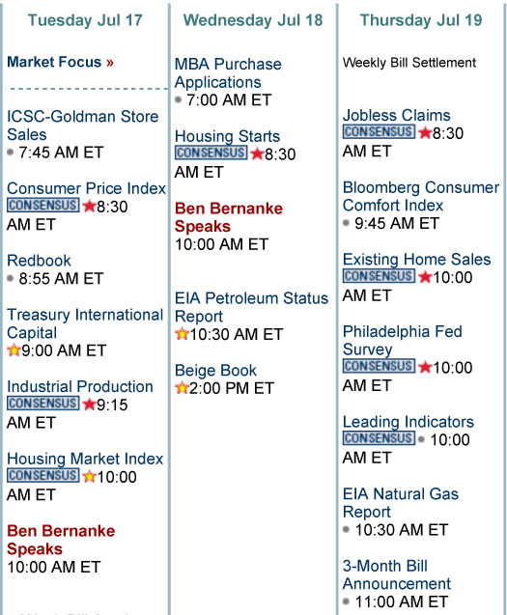Screen dimensions: 507x615
Task: Open Tuesday's Ben Bernanke Speaks event
Action: coord(61,540)
